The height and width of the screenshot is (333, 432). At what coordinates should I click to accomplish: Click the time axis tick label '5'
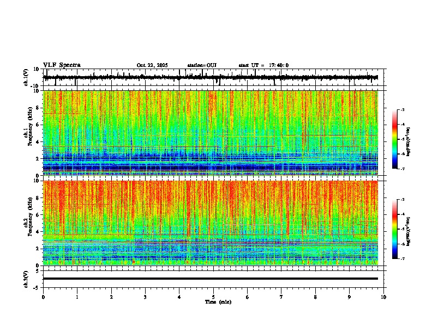[213, 297]
